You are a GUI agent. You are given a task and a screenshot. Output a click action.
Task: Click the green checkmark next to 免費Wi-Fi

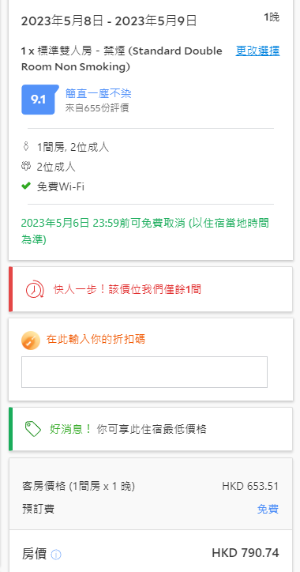(x=25, y=186)
